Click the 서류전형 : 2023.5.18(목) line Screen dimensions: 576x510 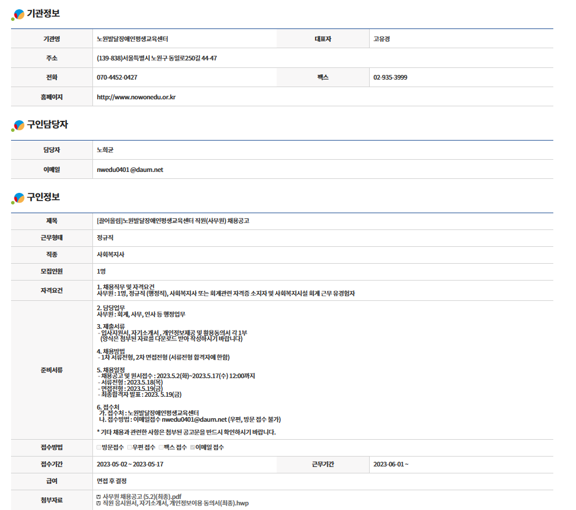(130, 382)
